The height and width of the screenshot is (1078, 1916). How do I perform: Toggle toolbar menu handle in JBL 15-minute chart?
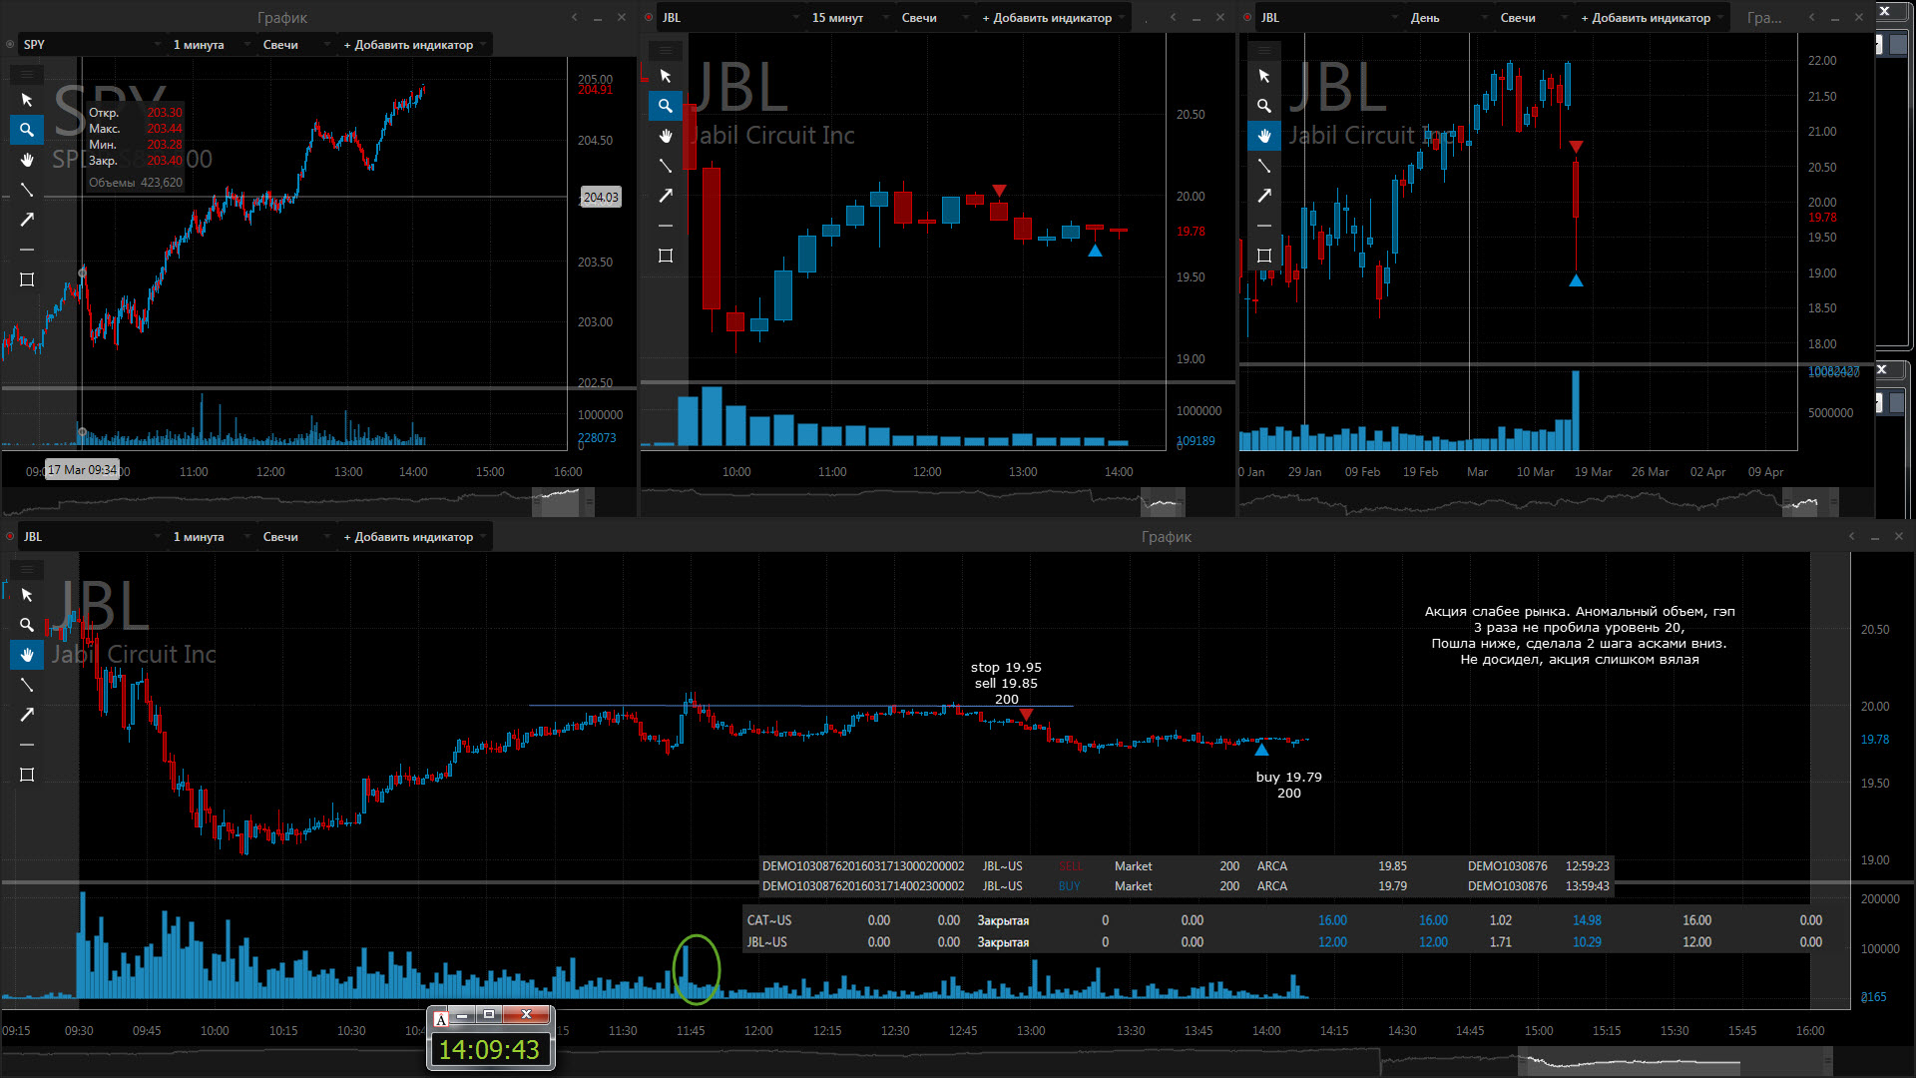pyautogui.click(x=666, y=50)
